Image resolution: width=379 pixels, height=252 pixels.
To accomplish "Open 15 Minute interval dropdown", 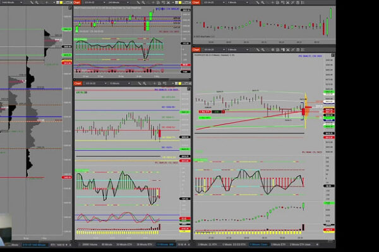I will tap(119, 83).
